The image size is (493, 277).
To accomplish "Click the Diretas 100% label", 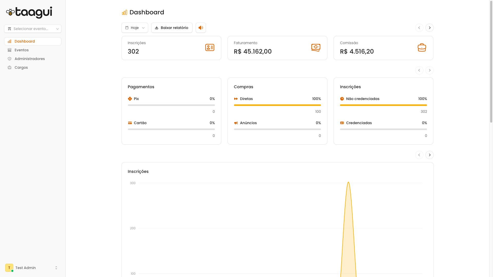I will point(317,99).
